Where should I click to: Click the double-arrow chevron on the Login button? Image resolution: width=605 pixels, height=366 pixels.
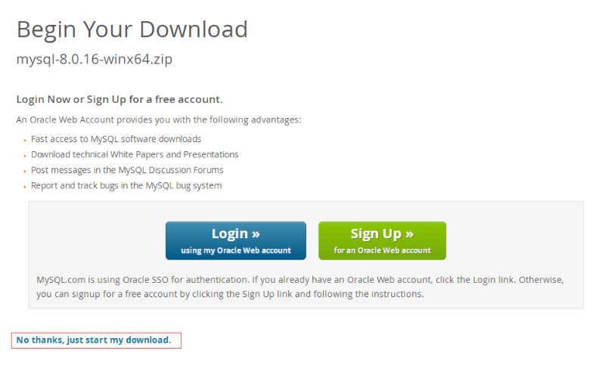point(256,234)
